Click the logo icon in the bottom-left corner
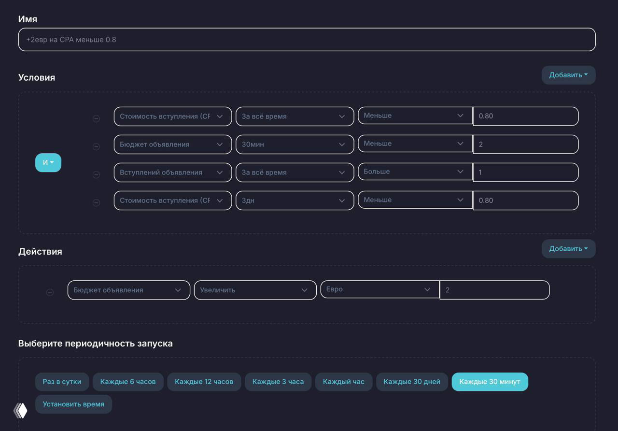Image resolution: width=618 pixels, height=431 pixels. (x=20, y=410)
